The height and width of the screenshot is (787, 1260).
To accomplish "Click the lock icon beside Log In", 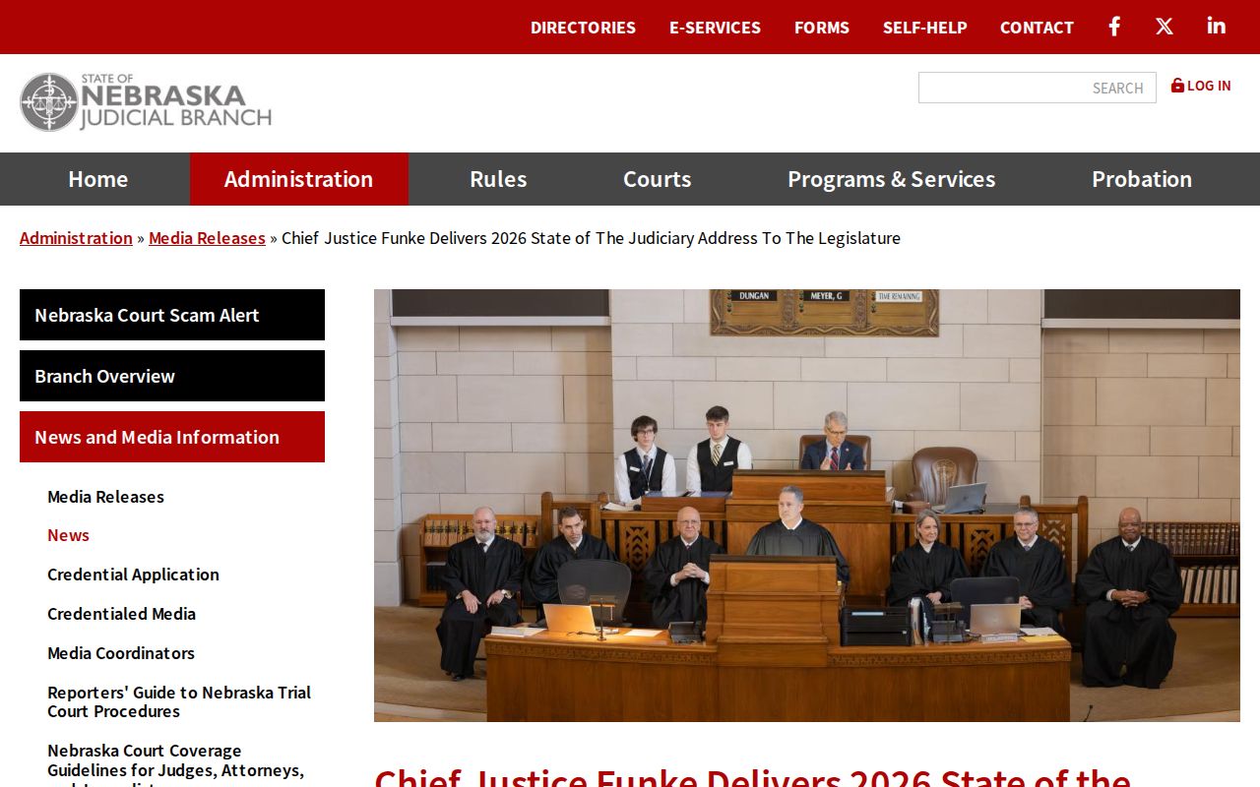I will pyautogui.click(x=1177, y=86).
